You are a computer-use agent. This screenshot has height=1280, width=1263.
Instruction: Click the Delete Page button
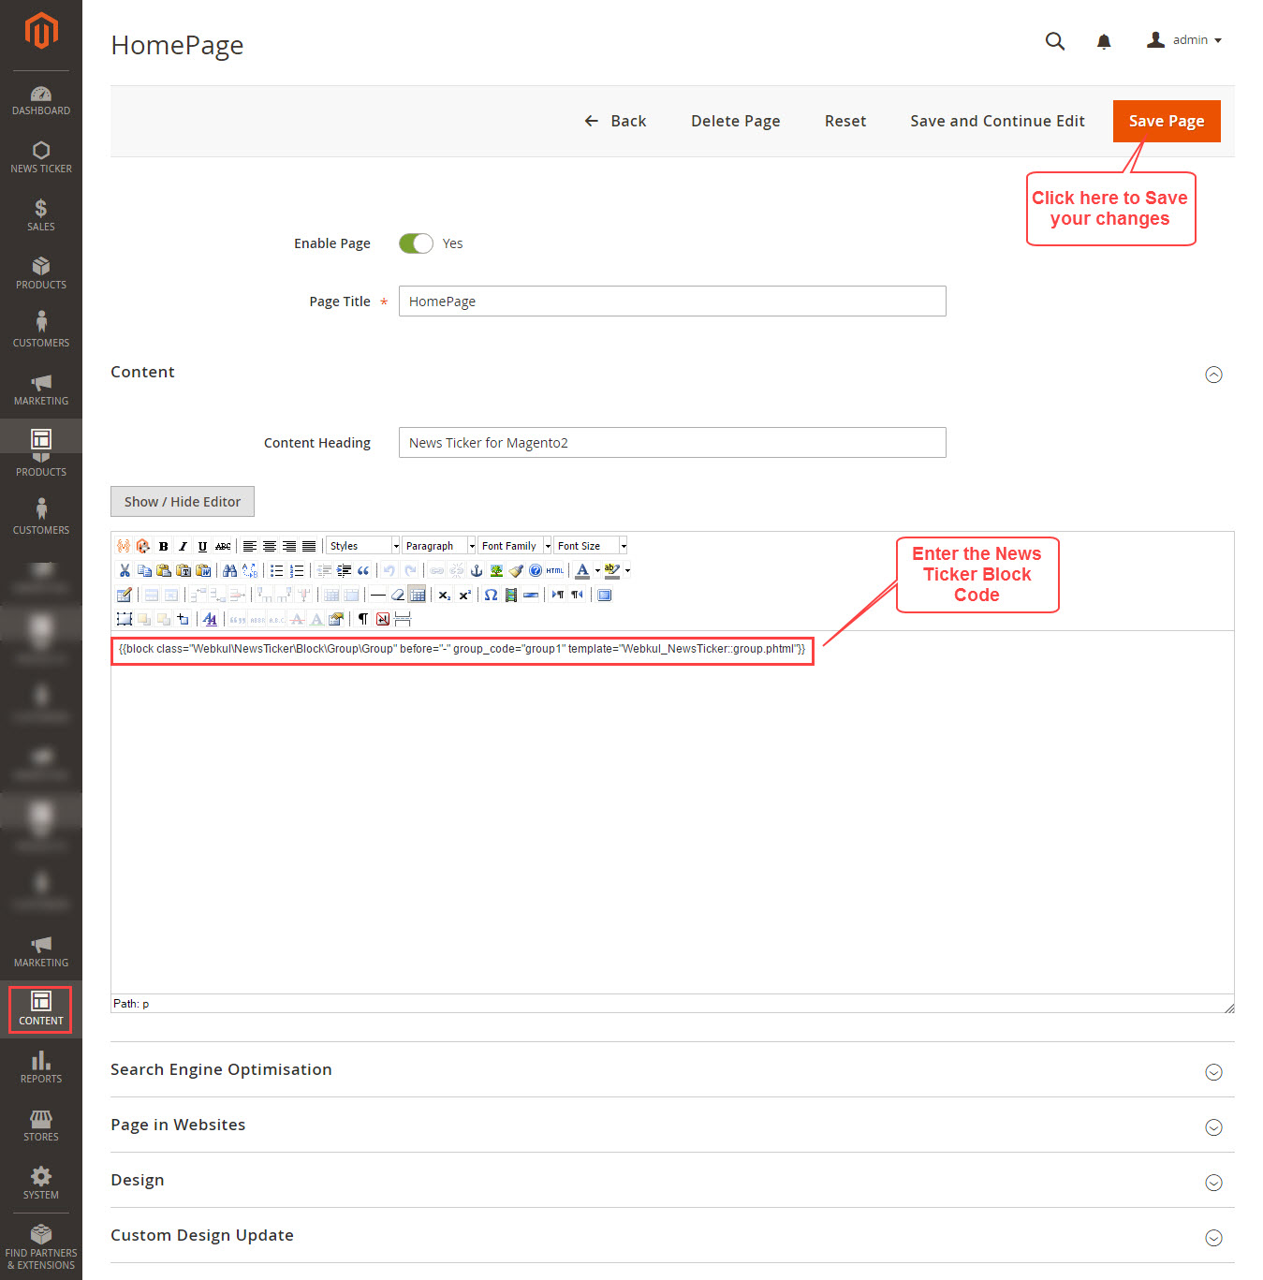(x=736, y=121)
